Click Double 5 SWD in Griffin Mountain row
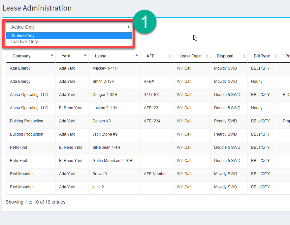 coord(227,161)
